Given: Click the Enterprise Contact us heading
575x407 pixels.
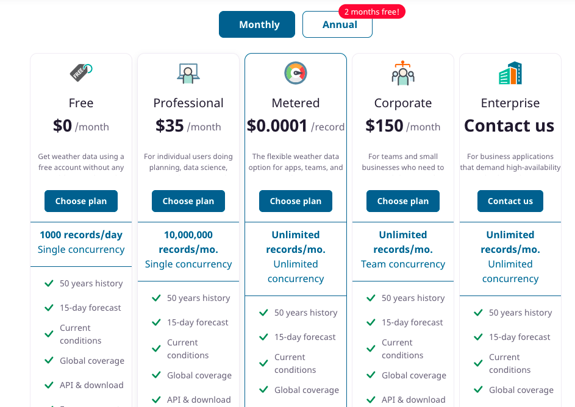Looking at the screenshot, I should (509, 126).
